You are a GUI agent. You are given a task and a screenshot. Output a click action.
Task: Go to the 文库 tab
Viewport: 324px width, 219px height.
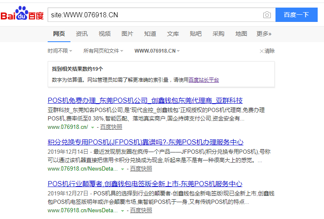tap(173, 34)
